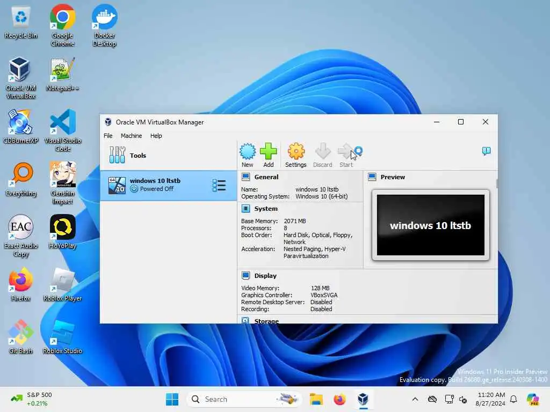The width and height of the screenshot is (550, 412).
Task: Click the VBoxSVGA graphics controller value
Action: click(324, 295)
